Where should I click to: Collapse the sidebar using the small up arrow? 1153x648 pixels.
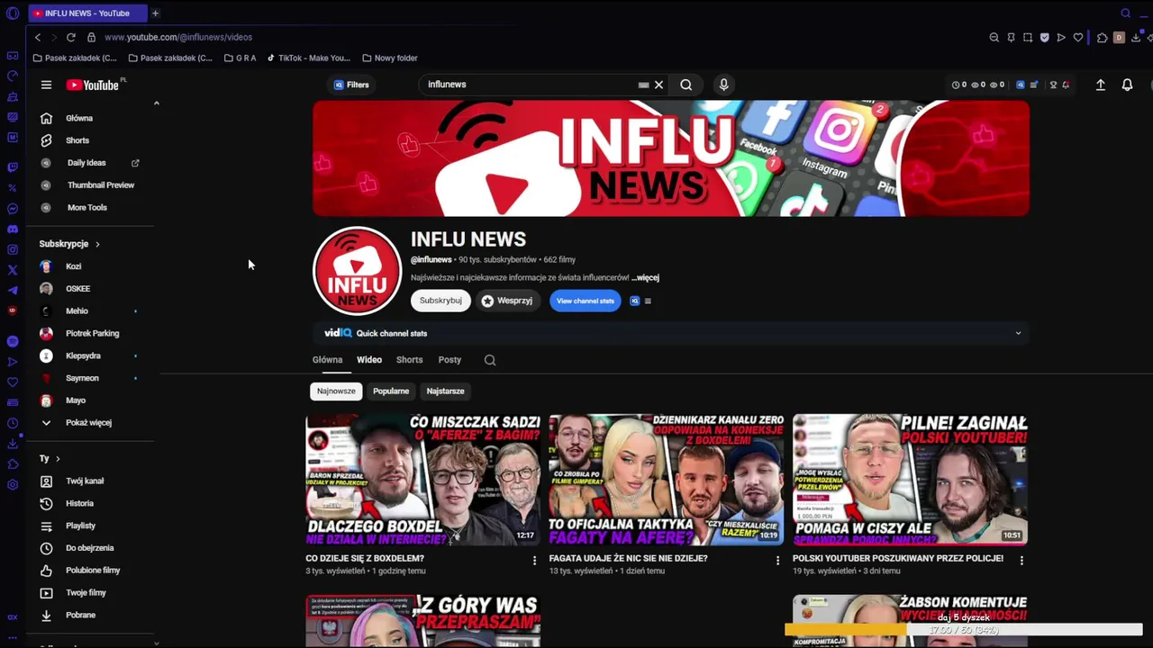(156, 103)
